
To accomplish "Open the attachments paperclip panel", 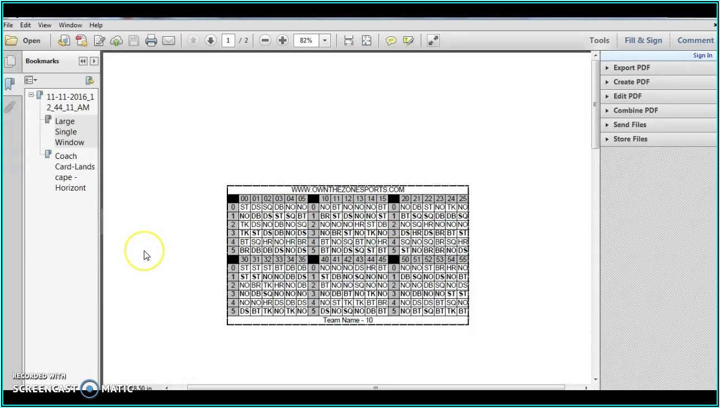I will point(9,106).
